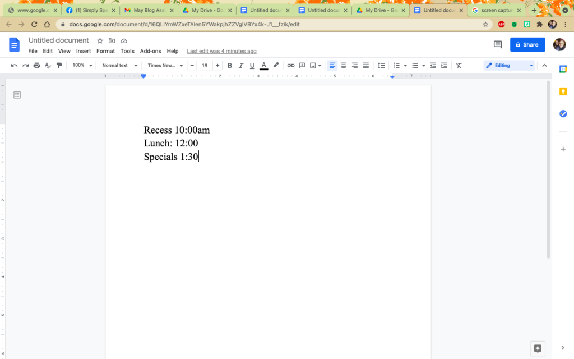Star the document
Viewport: 574px width, 359px height.
(x=99, y=40)
